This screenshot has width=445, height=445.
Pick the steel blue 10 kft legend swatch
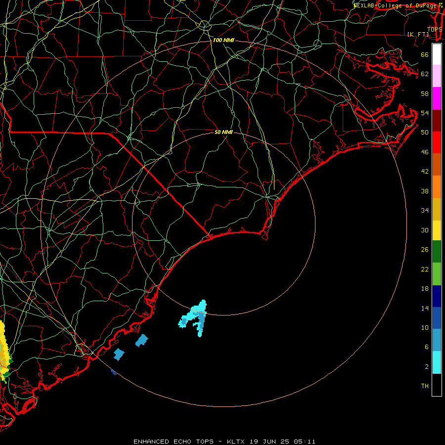point(437,340)
